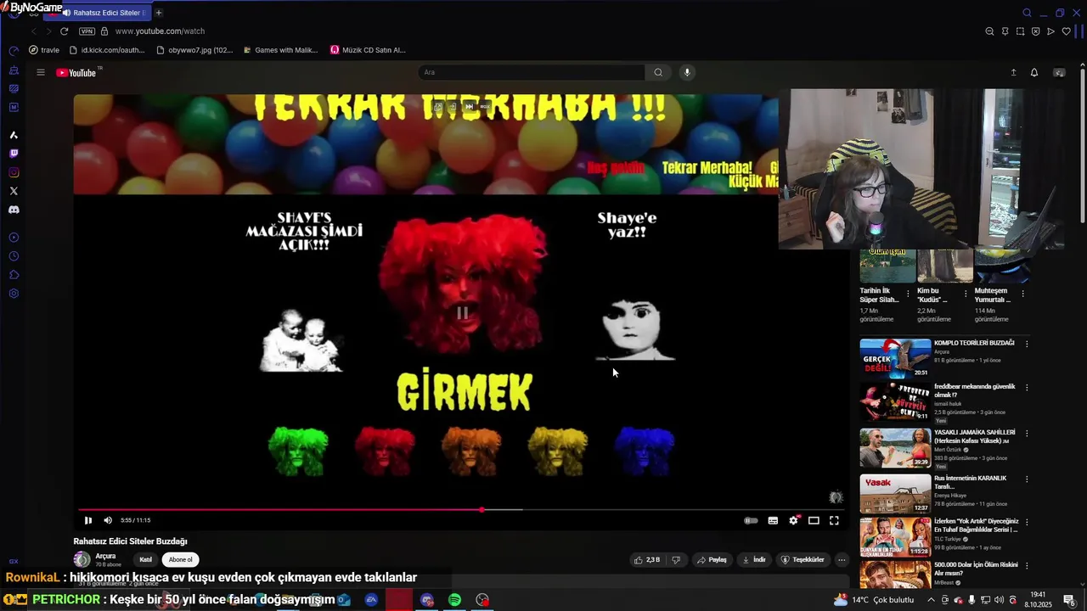The height and width of the screenshot is (611, 1087).
Task: Click the snapshot capture icon
Action: (1020, 31)
